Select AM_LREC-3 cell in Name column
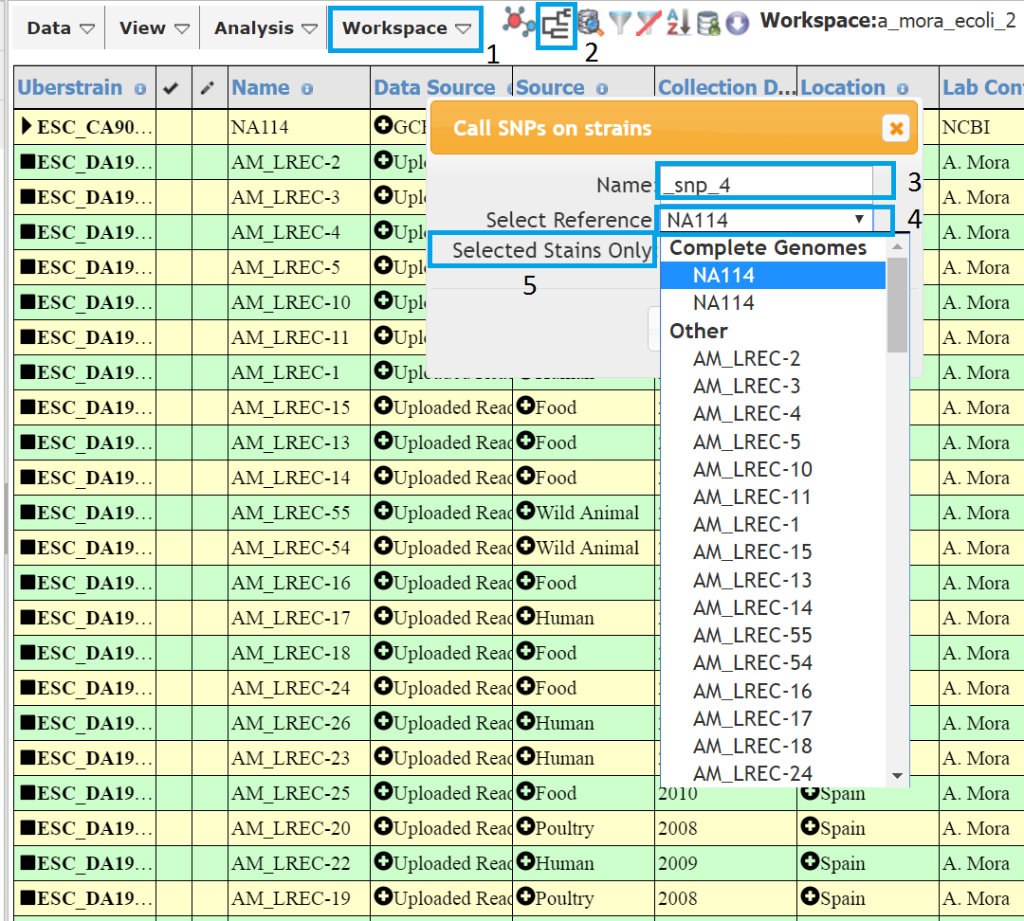 [x=299, y=197]
